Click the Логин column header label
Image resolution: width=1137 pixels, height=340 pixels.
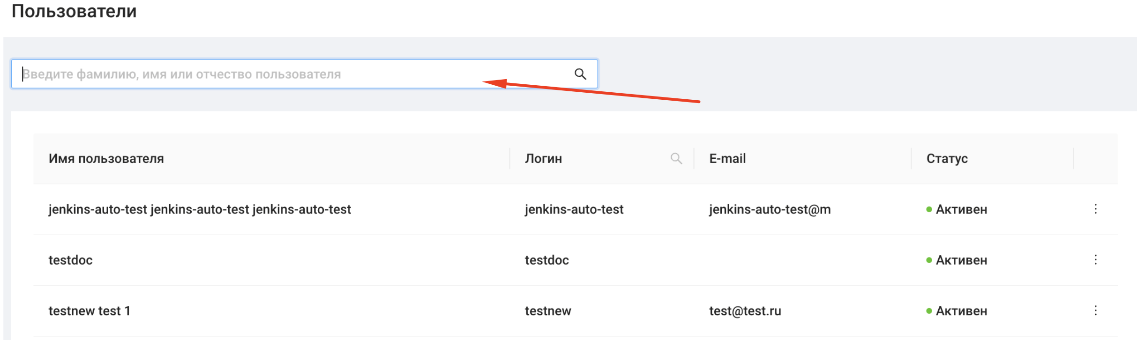543,159
